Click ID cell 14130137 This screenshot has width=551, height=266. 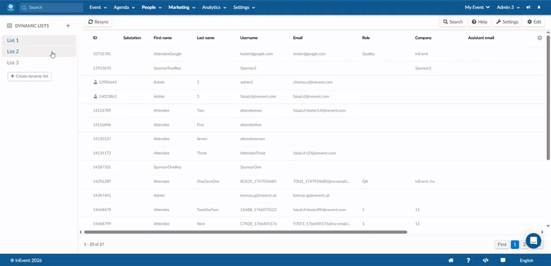click(101, 139)
